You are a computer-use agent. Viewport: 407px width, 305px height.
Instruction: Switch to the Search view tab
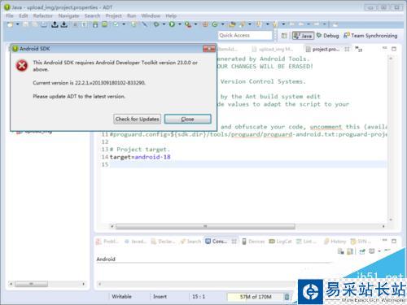191,242
